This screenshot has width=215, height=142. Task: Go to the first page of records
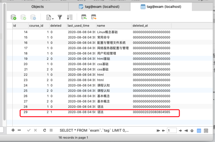tap(158, 131)
